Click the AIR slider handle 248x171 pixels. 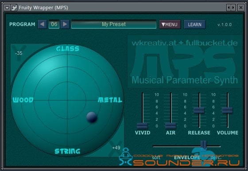click(x=170, y=126)
